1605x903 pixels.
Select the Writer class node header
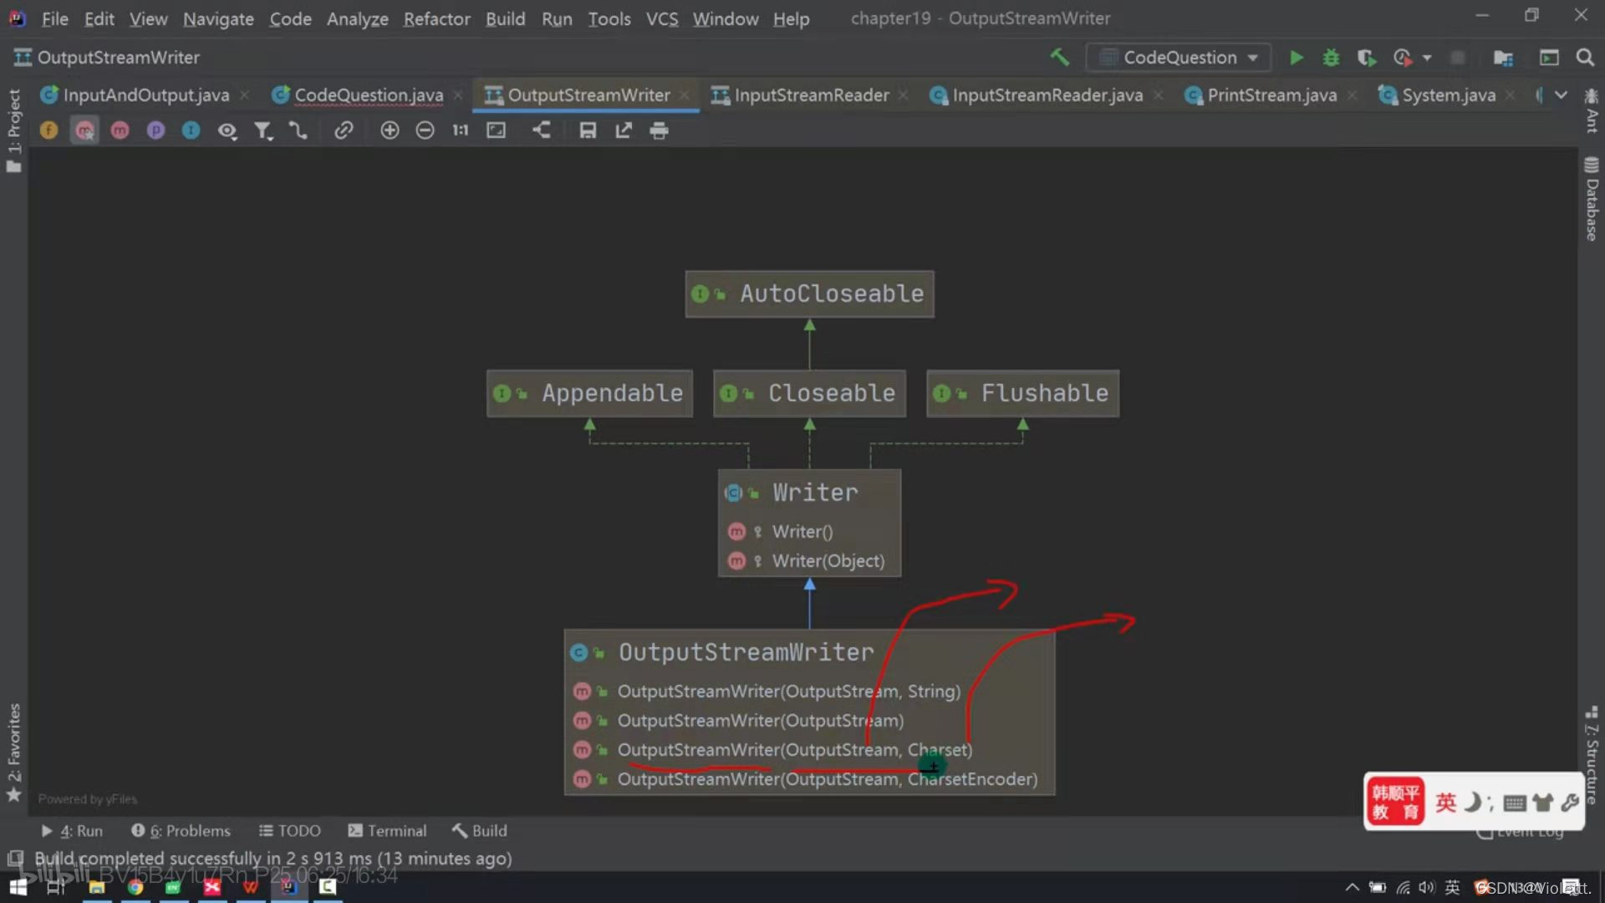tap(809, 492)
